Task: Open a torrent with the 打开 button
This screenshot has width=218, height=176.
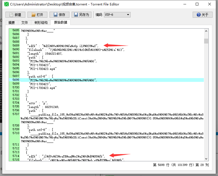Action: click(37, 15)
